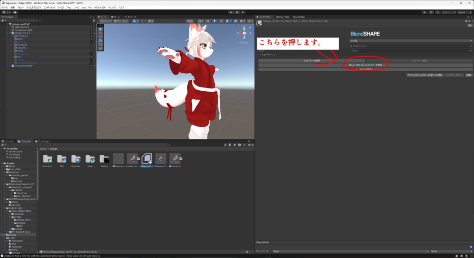Toggle obi active checkmark in hierarchy
This screenshot has height=258, width=474.
tap(91, 57)
